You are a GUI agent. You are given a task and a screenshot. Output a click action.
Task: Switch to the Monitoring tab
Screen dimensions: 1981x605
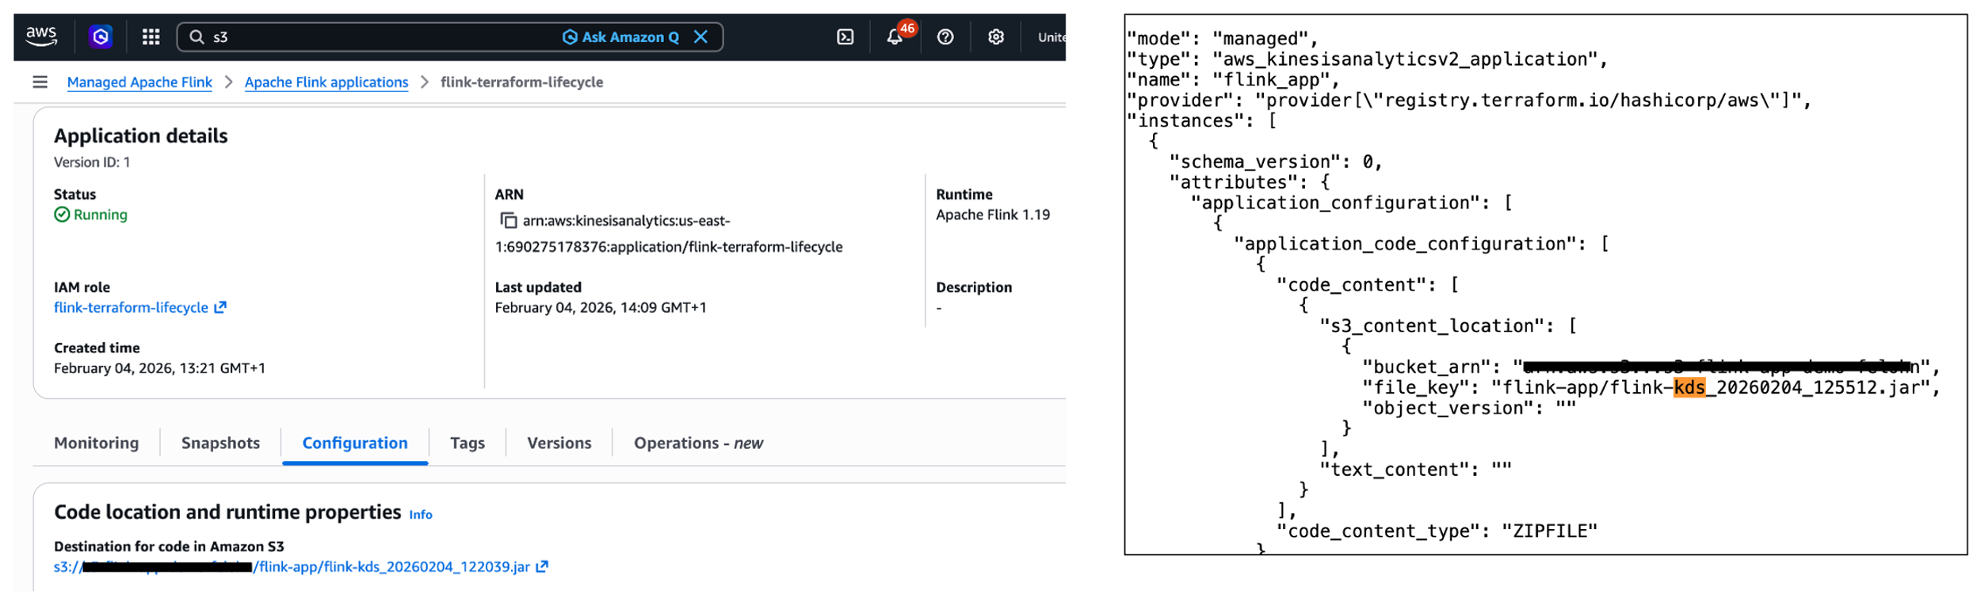(x=96, y=443)
